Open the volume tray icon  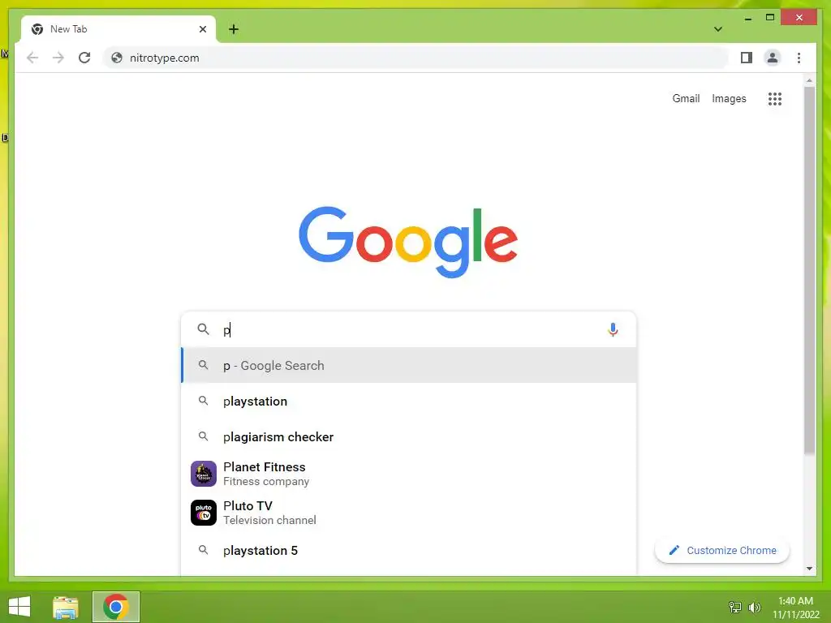tap(754, 607)
